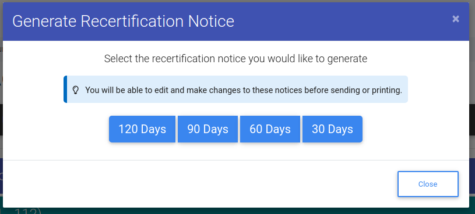Click the blue accent bar of info banner
Viewport: 475px width, 214px height.
(x=65, y=89)
